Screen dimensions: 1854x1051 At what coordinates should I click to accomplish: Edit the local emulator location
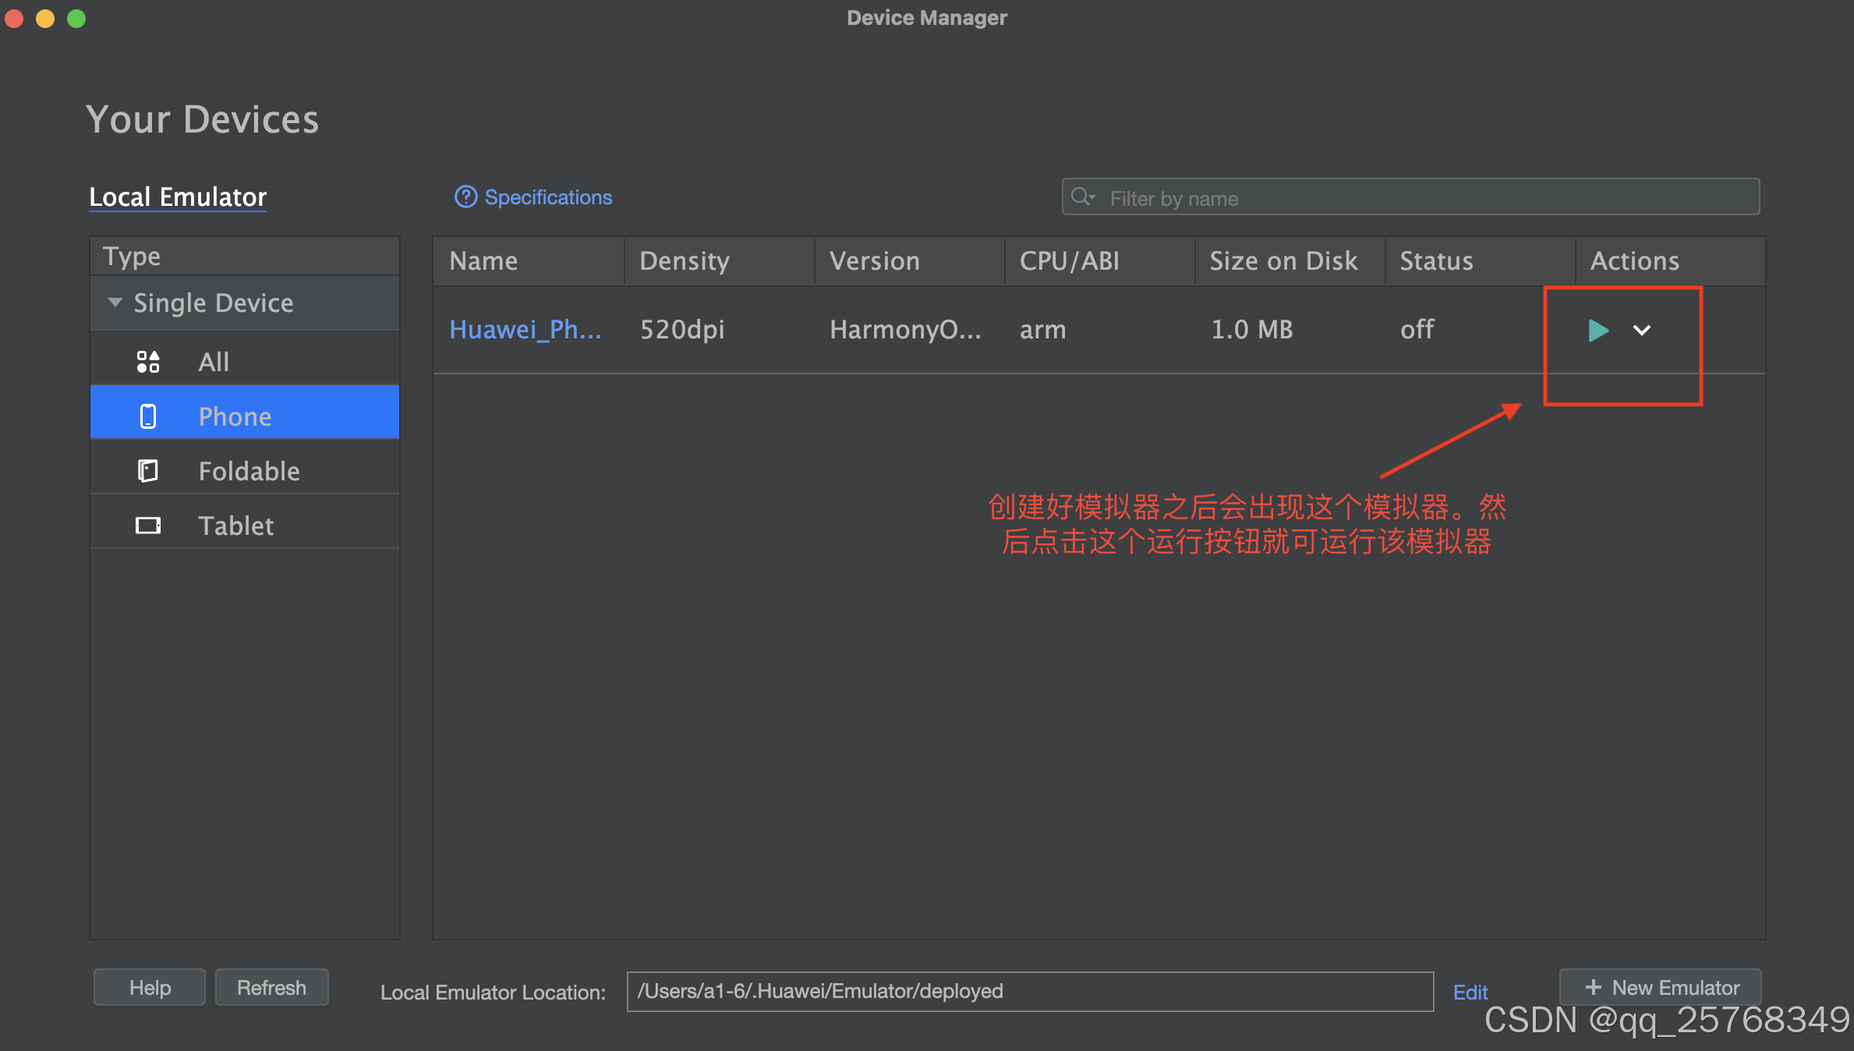tap(1470, 992)
